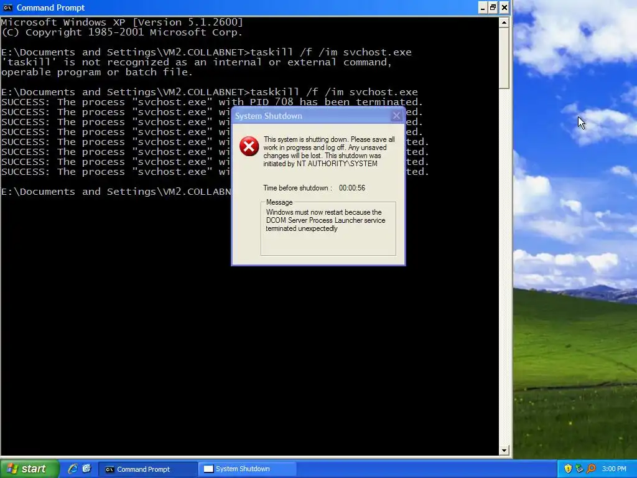Click the "'taskill' is not recognized" error line
This screenshot has height=478, width=637.
pos(197,62)
